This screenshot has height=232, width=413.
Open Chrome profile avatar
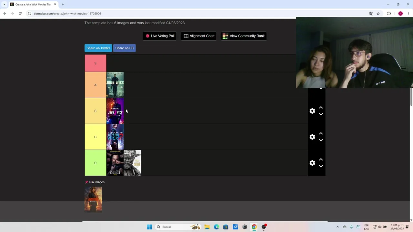400,14
